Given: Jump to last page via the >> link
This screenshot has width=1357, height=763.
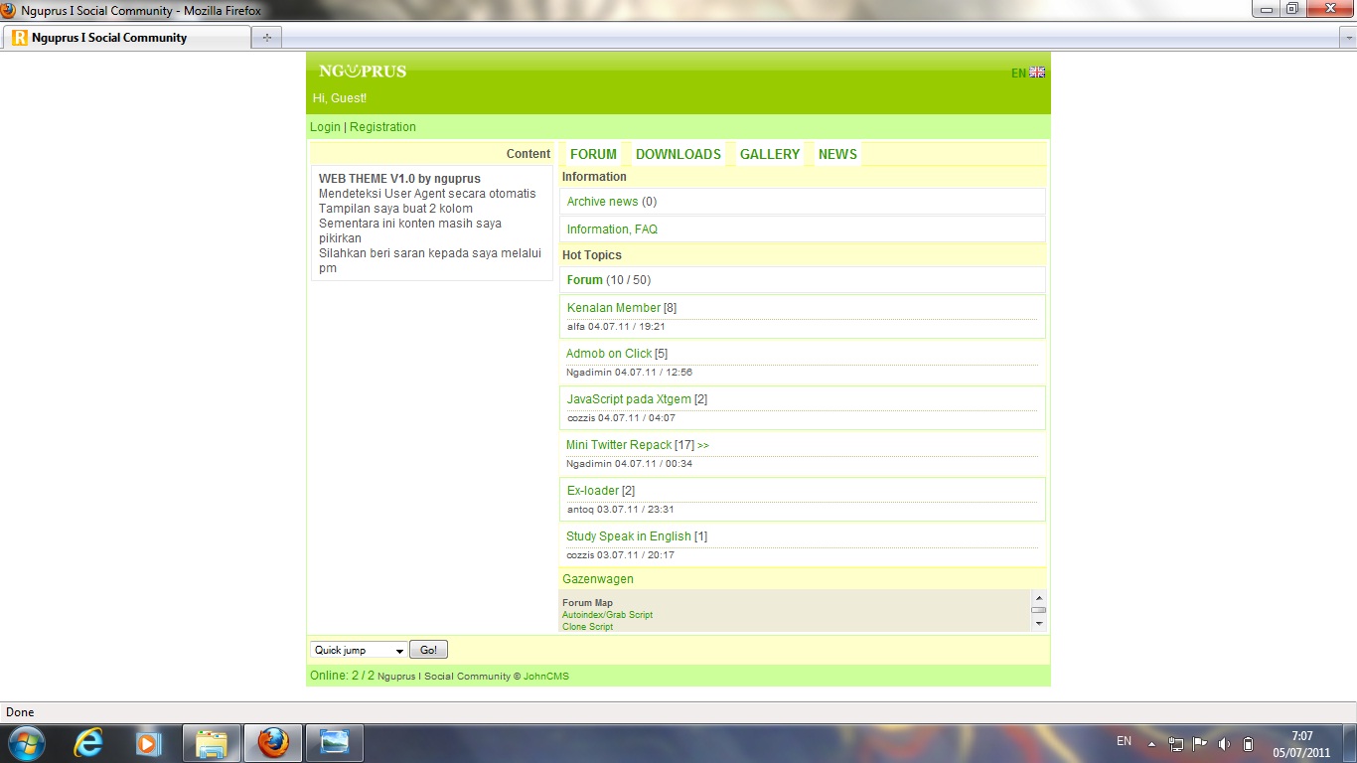Looking at the screenshot, I should coord(703,446).
